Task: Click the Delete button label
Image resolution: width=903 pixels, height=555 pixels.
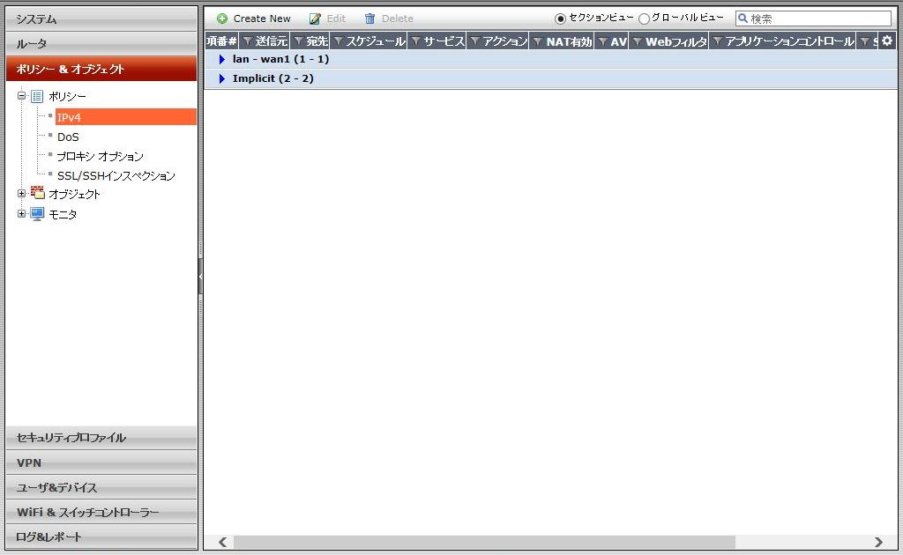Action: coord(398,18)
